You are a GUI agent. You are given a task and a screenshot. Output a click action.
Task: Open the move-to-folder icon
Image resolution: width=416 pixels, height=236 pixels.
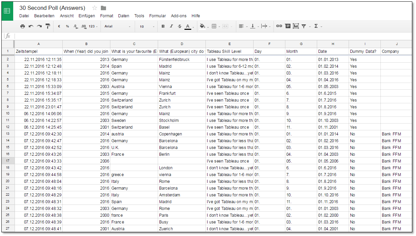pos(104,8)
